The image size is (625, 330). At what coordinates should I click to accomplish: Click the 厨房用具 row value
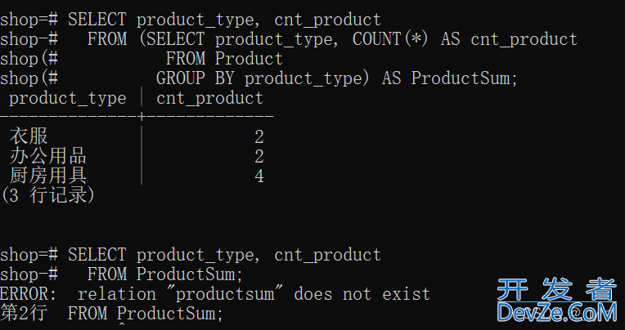(47, 176)
